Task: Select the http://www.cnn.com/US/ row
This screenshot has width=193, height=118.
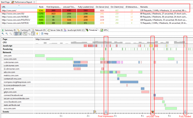Action: tap(95, 14)
